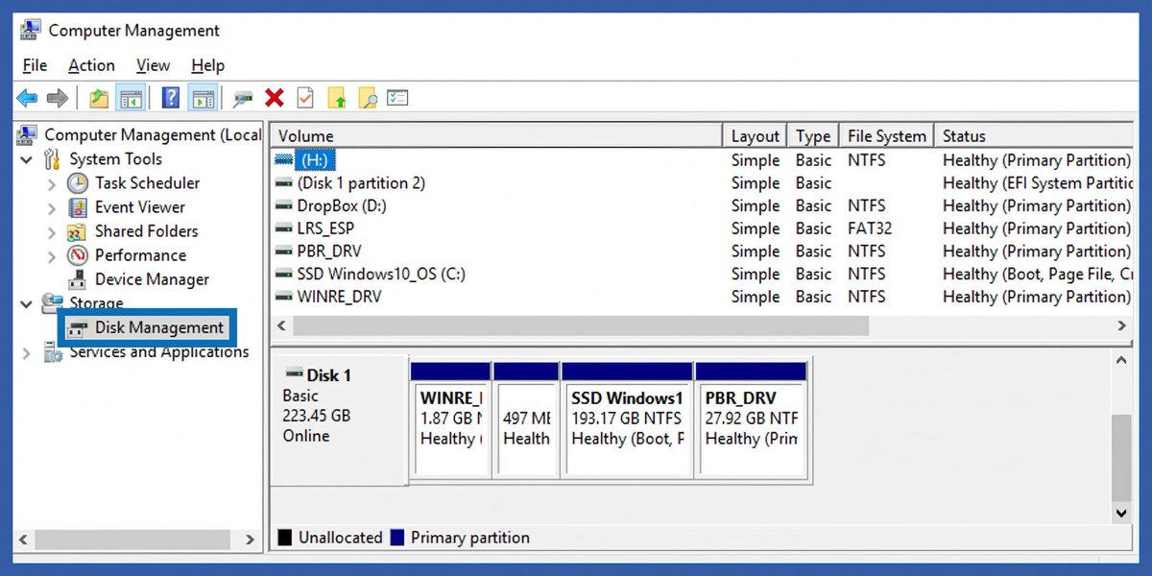
Task: Sort by the Type column header
Action: (x=813, y=135)
